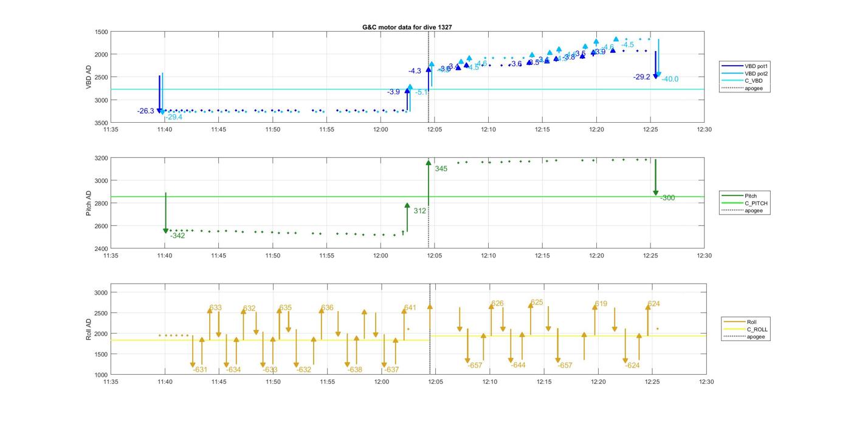This screenshot has width=851, height=421.
Task: Select the -631 roll data label
Action: point(200,370)
